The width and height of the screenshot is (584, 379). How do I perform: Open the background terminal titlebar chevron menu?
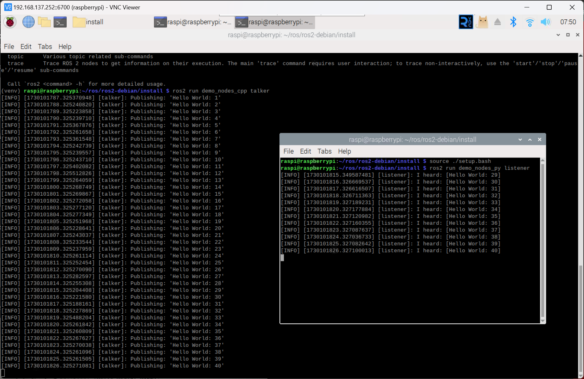point(558,35)
